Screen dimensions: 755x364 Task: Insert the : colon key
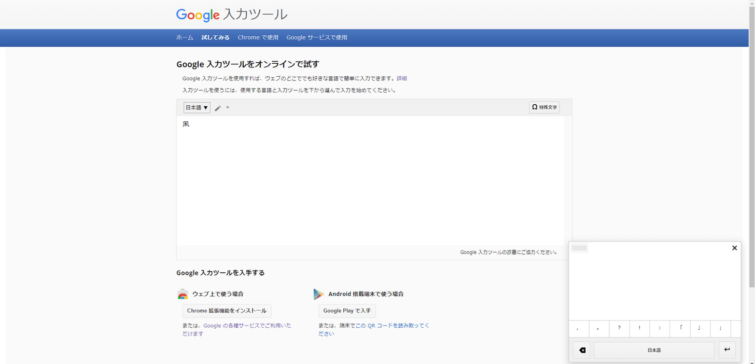point(660,329)
